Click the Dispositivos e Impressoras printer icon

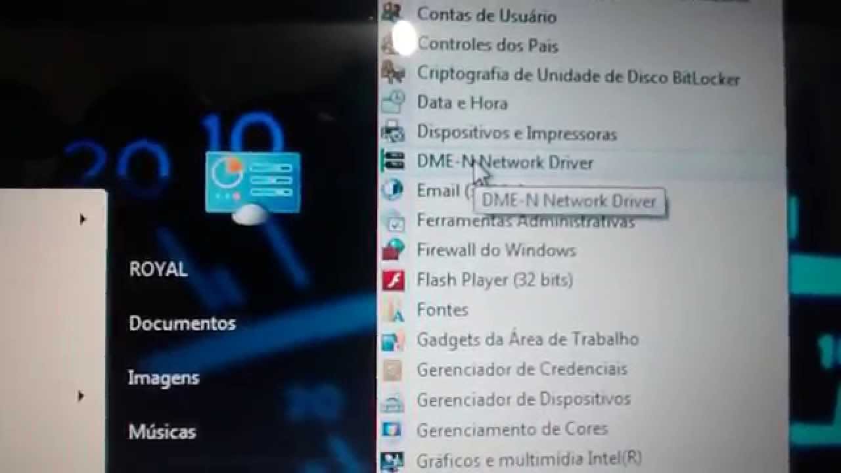[393, 132]
